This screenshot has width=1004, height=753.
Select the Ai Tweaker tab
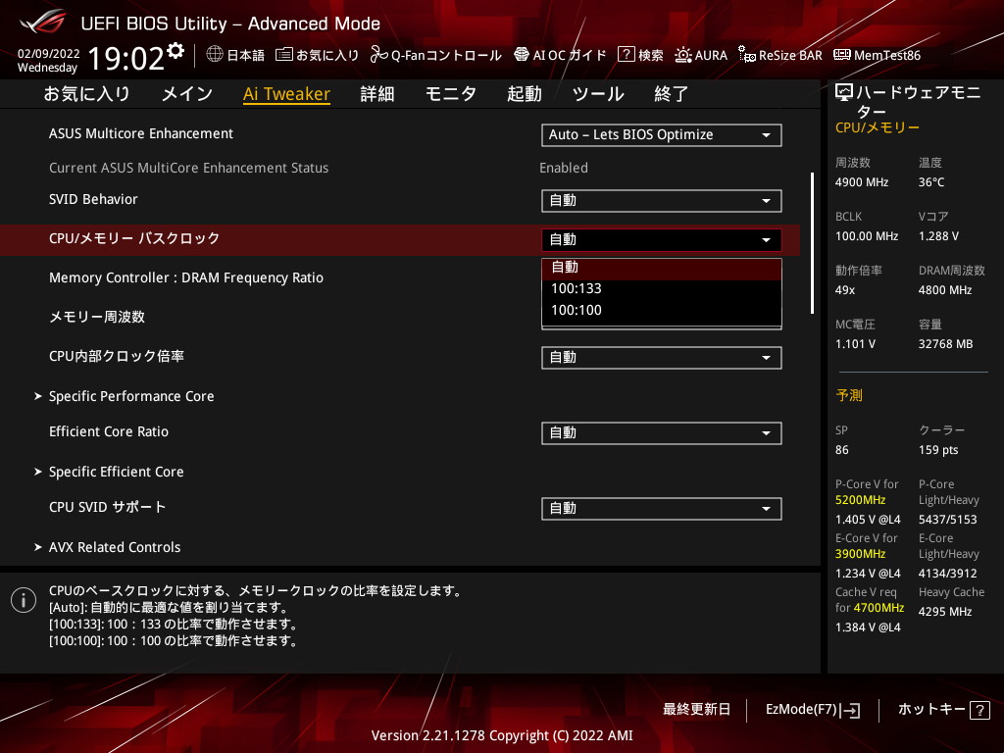[286, 94]
